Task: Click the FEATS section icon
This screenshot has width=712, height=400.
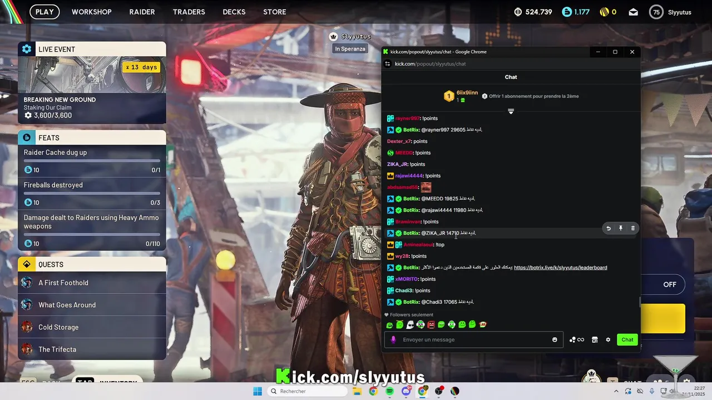Action: click(x=27, y=137)
